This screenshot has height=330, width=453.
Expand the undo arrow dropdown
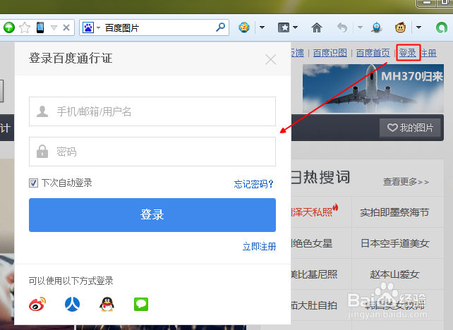(x=360, y=28)
